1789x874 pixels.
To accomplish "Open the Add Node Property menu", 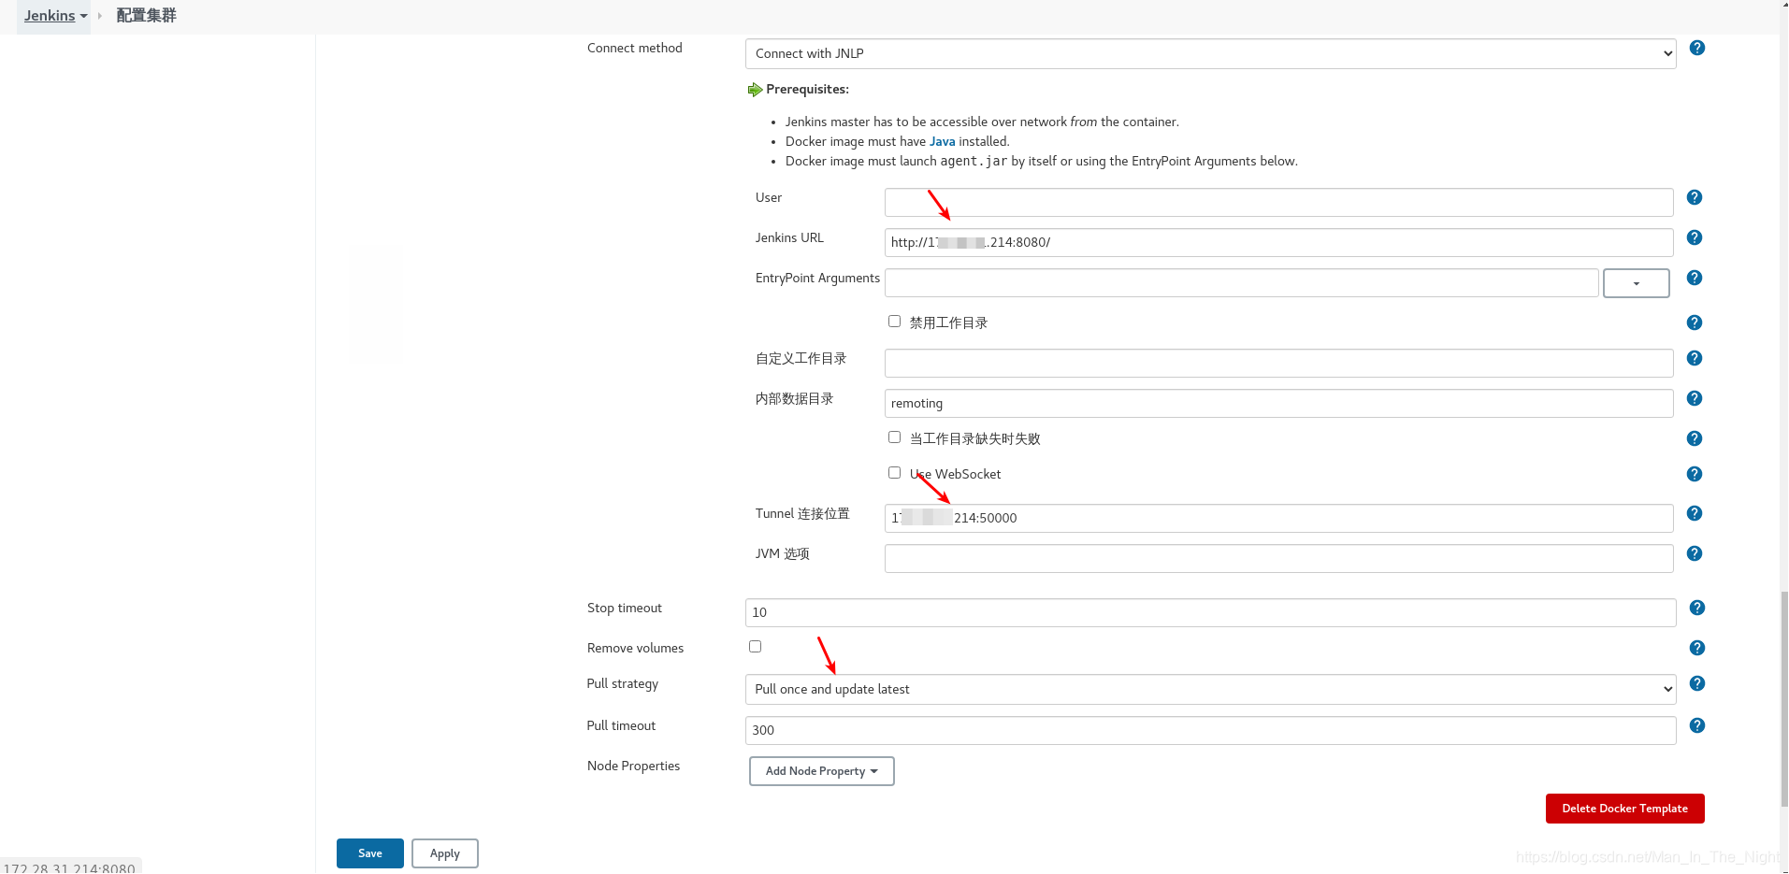I will point(821,771).
